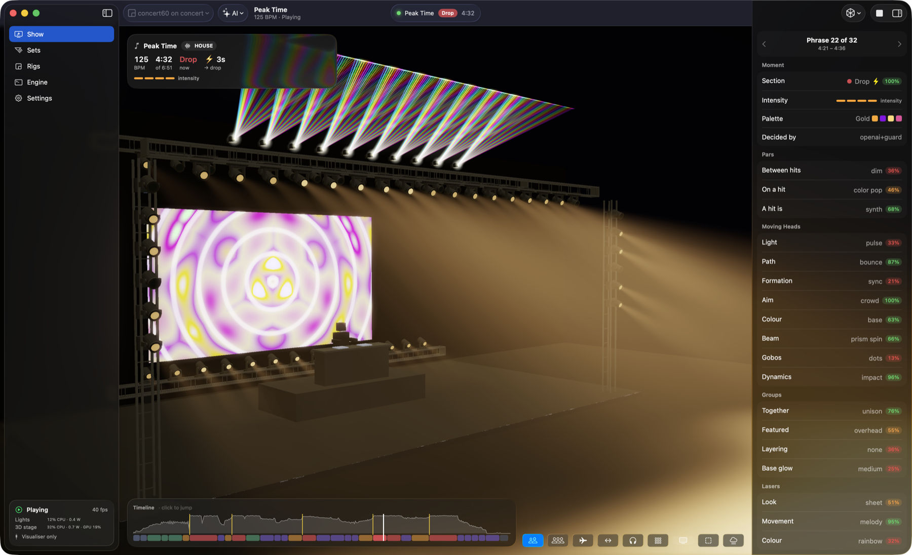Select the Featured overhead row

831,430
